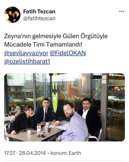Image resolution: width=129 pixels, height=162 pixels.
Task: Open the Fatih Tezcan display name
Action: click(x=39, y=11)
